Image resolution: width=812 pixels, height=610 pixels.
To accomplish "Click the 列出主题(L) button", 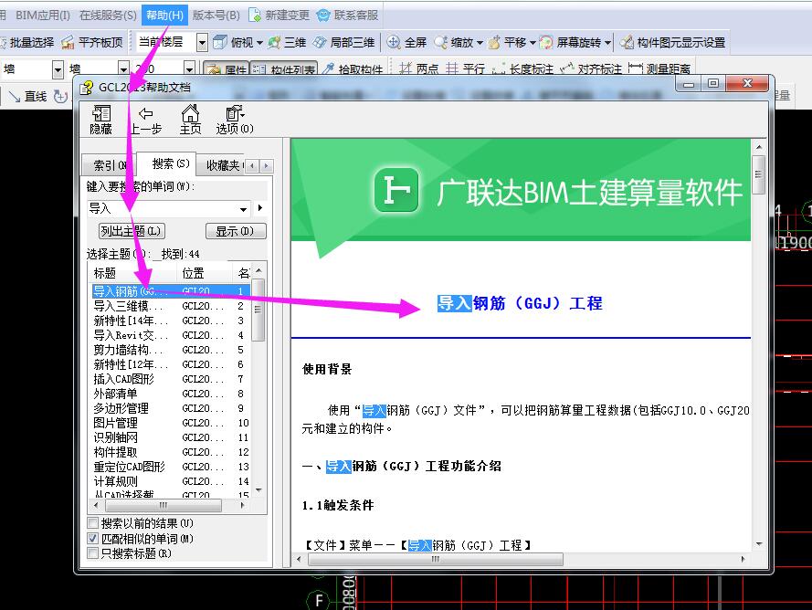I will point(132,231).
